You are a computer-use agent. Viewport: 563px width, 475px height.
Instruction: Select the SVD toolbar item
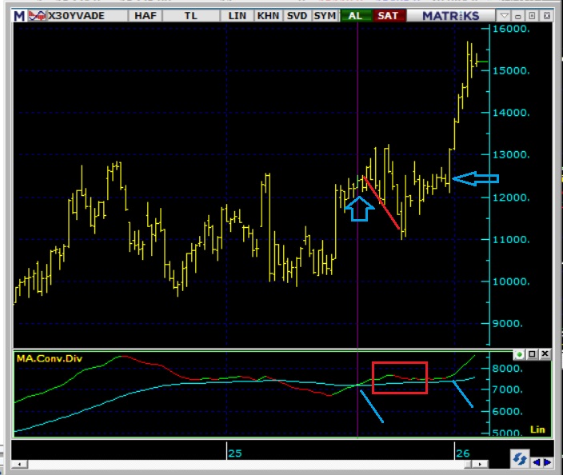(x=297, y=16)
